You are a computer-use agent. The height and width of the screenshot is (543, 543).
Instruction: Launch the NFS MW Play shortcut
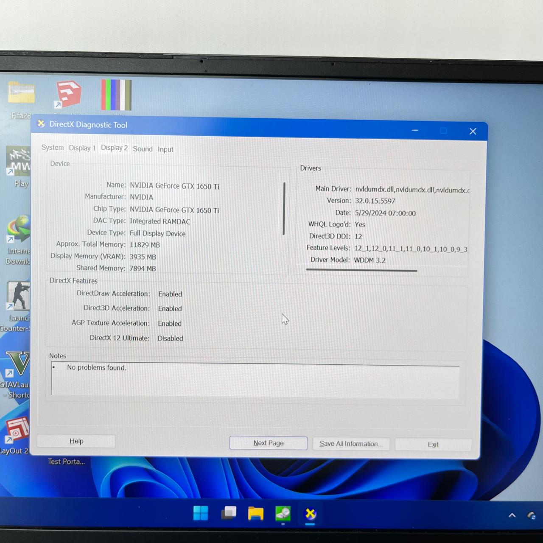click(18, 161)
